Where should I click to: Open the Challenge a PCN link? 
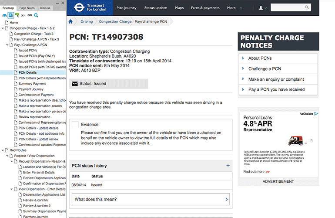click(x=265, y=69)
